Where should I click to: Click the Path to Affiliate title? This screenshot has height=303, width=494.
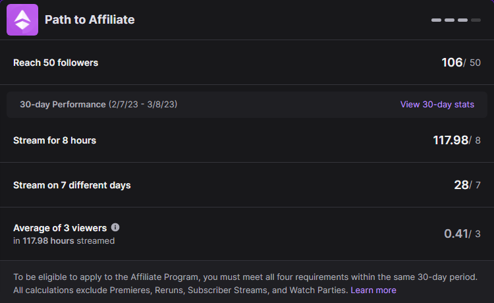[90, 20]
